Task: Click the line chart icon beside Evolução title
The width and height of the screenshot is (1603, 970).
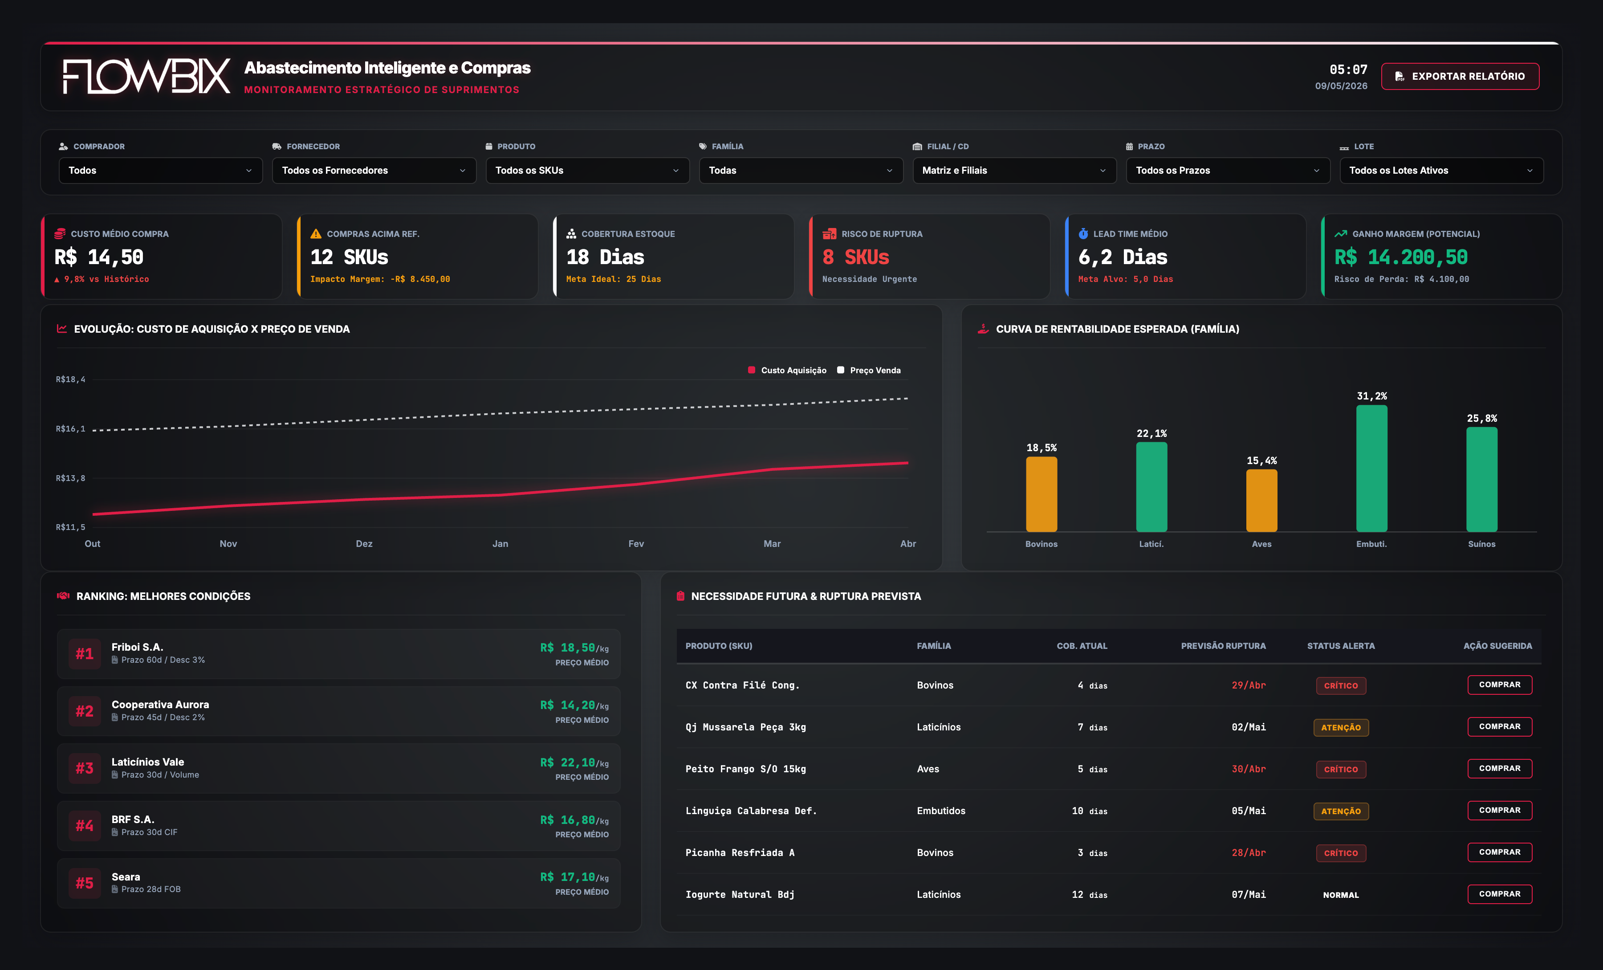Action: coord(62,329)
